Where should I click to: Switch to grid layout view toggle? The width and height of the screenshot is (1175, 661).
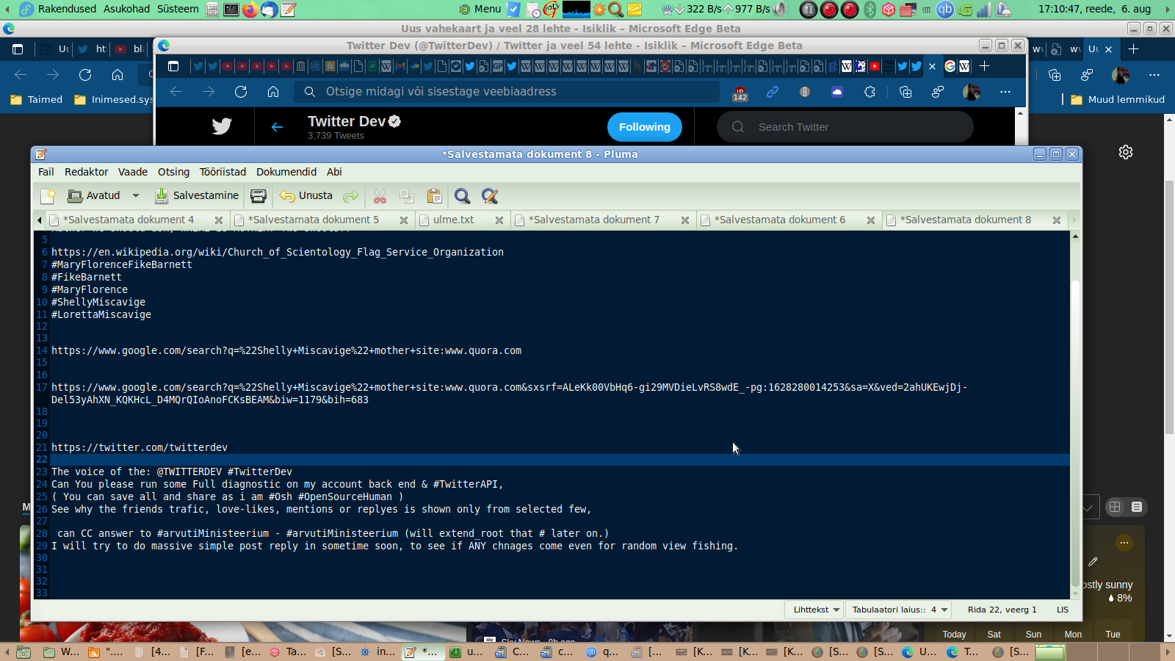pyautogui.click(x=1115, y=507)
